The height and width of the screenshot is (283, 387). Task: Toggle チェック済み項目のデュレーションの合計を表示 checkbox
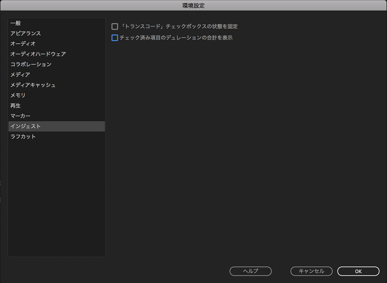point(115,38)
